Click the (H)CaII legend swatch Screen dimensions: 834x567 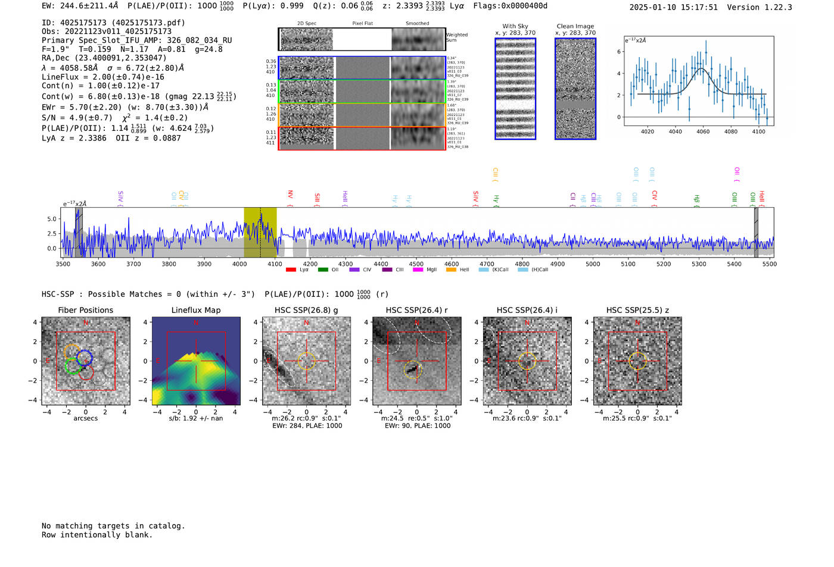point(523,270)
